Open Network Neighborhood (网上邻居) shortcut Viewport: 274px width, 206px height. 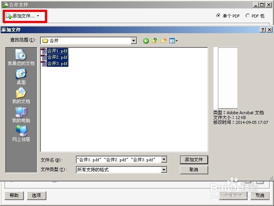(21, 134)
